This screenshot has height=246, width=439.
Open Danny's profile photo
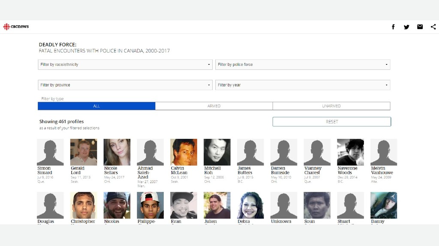tap(384, 205)
